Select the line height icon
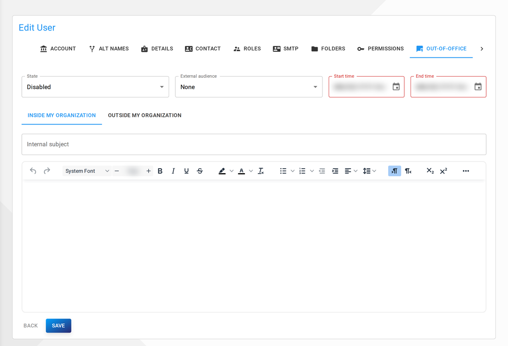This screenshot has height=346, width=508. point(366,171)
